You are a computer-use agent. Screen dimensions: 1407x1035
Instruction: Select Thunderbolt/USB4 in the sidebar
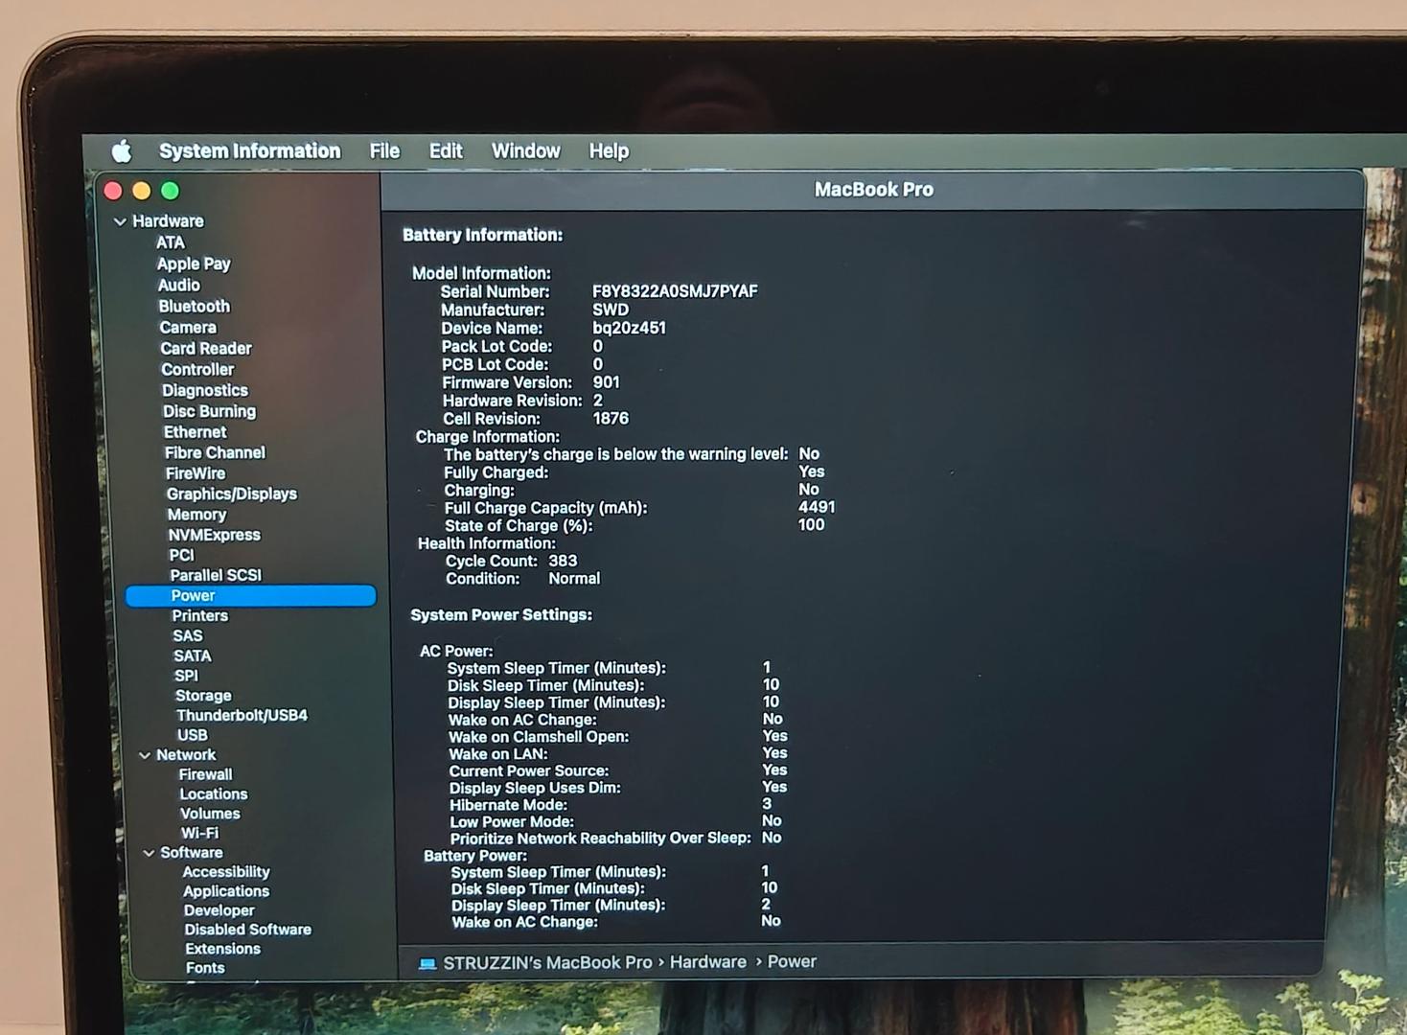click(242, 715)
